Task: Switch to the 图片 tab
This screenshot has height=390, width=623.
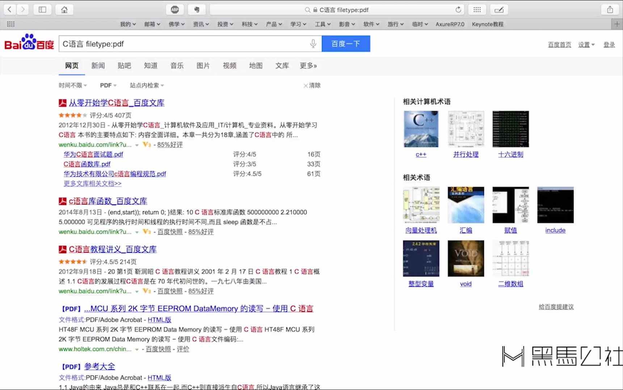Action: tap(203, 65)
